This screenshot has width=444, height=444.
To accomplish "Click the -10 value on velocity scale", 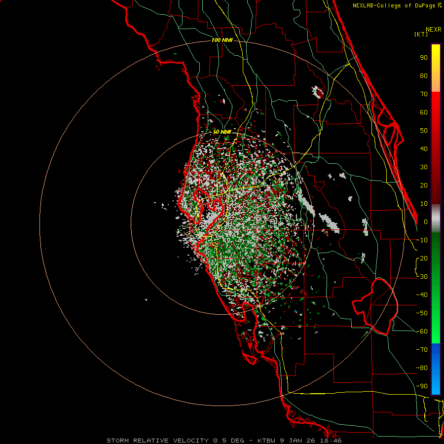I will tap(422, 240).
